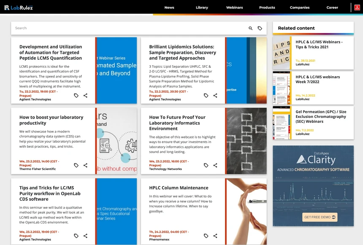Screen dimensions: 363x245
Task: Click date Tu, 22.2.2022, 20:30 on Lipidomics card
Action: [x=168, y=93]
